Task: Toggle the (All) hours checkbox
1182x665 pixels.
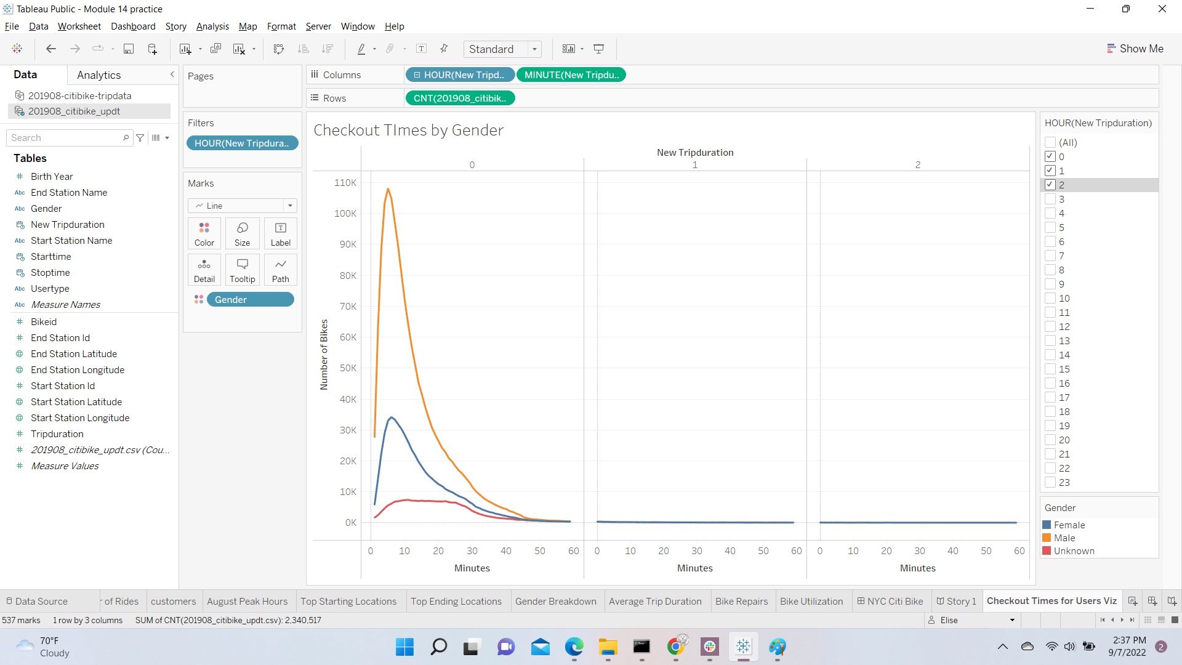Action: click(1050, 142)
